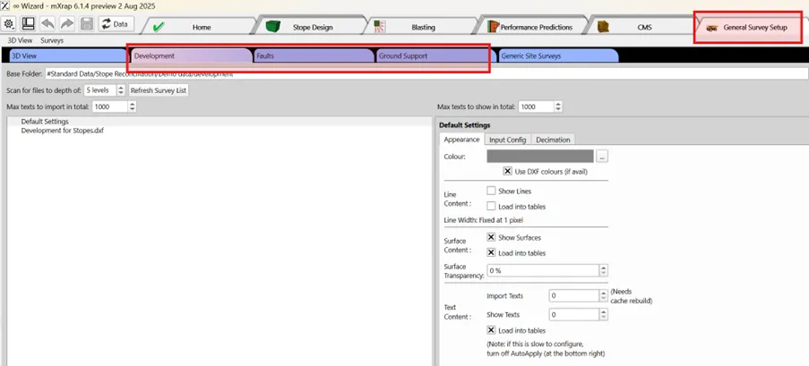Open the Input Config tab
The width and height of the screenshot is (809, 366).
508,140
